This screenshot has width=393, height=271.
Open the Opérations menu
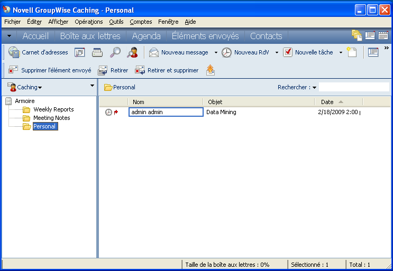coord(89,22)
